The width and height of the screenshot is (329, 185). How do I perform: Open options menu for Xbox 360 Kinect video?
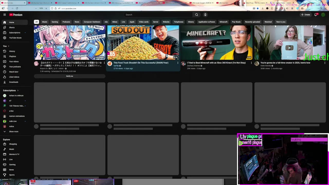[x=251, y=63]
